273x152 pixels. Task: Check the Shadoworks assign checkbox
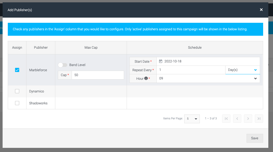coord(17,103)
